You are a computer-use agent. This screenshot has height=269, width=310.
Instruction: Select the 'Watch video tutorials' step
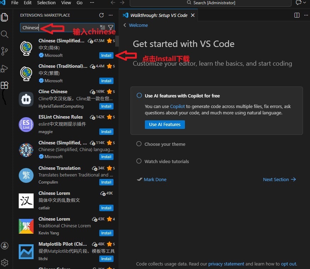(166, 161)
